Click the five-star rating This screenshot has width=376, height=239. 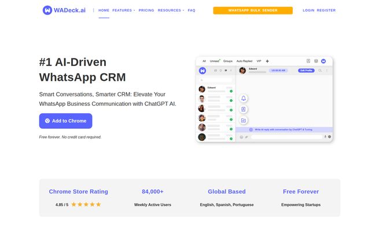pyautogui.click(x=86, y=204)
